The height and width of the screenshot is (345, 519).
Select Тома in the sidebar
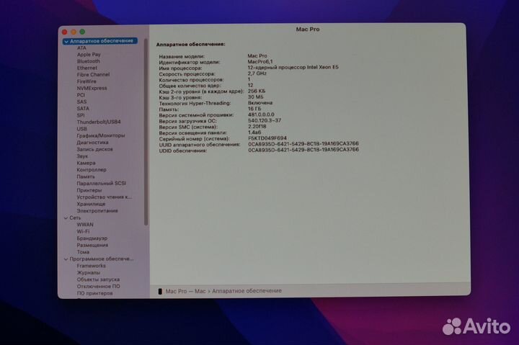(x=83, y=252)
